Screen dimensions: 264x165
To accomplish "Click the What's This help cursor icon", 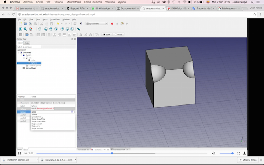I will pos(81,23).
